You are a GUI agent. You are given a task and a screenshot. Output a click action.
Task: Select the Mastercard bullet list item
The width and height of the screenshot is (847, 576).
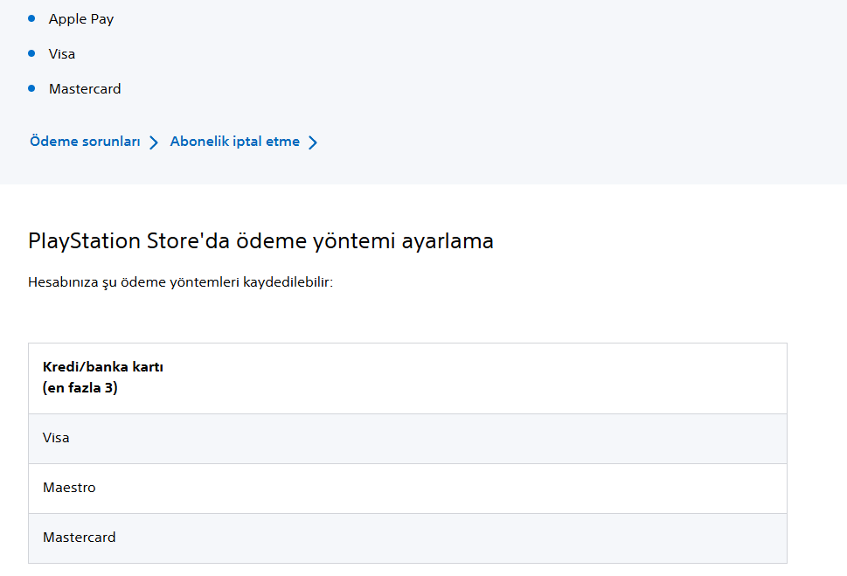pos(85,89)
